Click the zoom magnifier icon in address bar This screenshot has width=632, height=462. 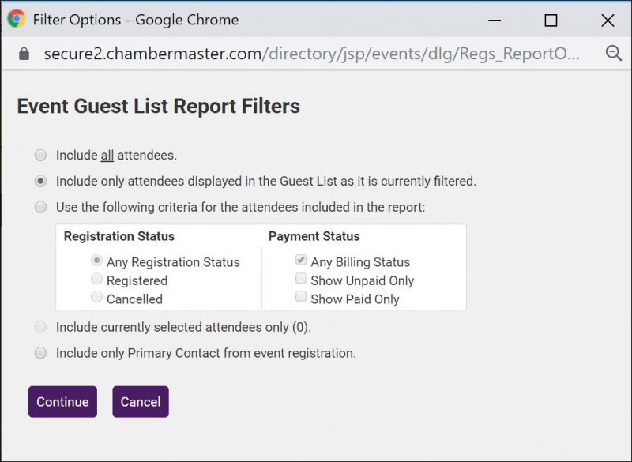pos(613,54)
